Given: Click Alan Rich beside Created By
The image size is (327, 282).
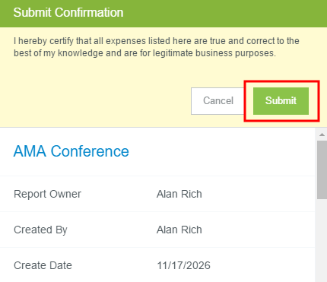Looking at the screenshot, I should [179, 230].
